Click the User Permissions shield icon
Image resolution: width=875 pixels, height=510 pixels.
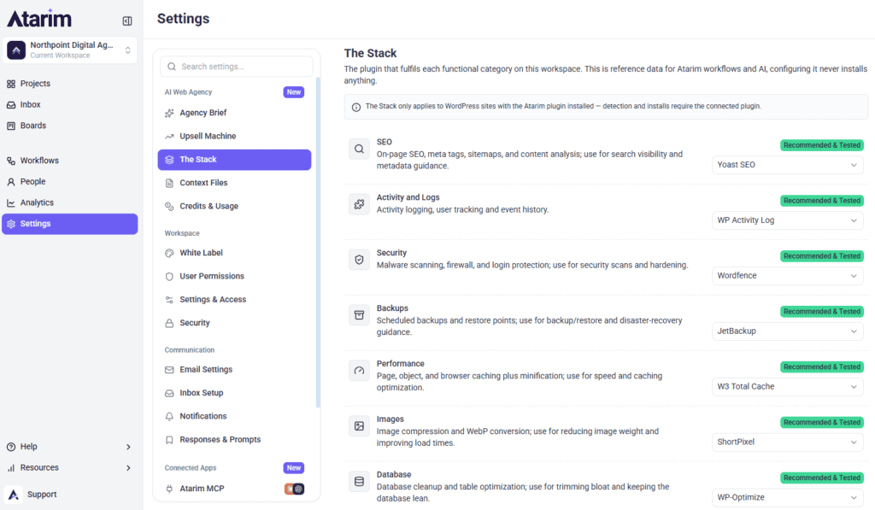(169, 277)
